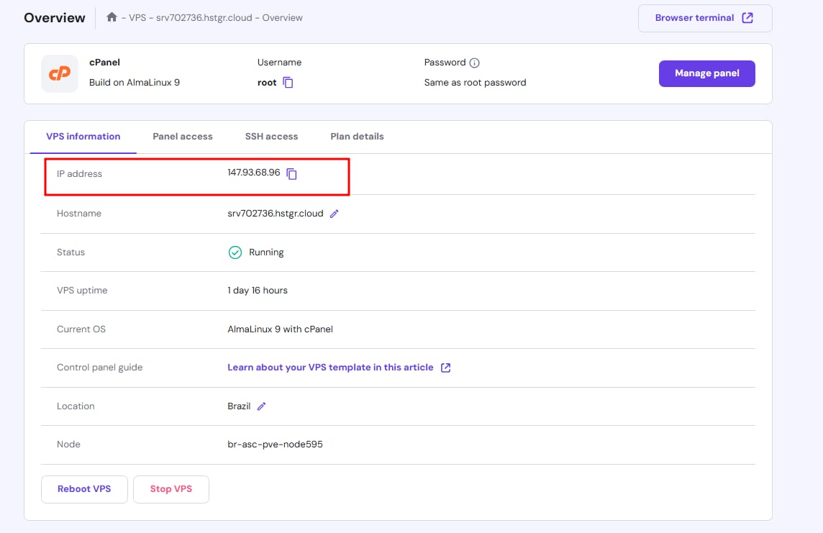The width and height of the screenshot is (823, 533).
Task: Open the Browser terminal
Action: click(704, 18)
